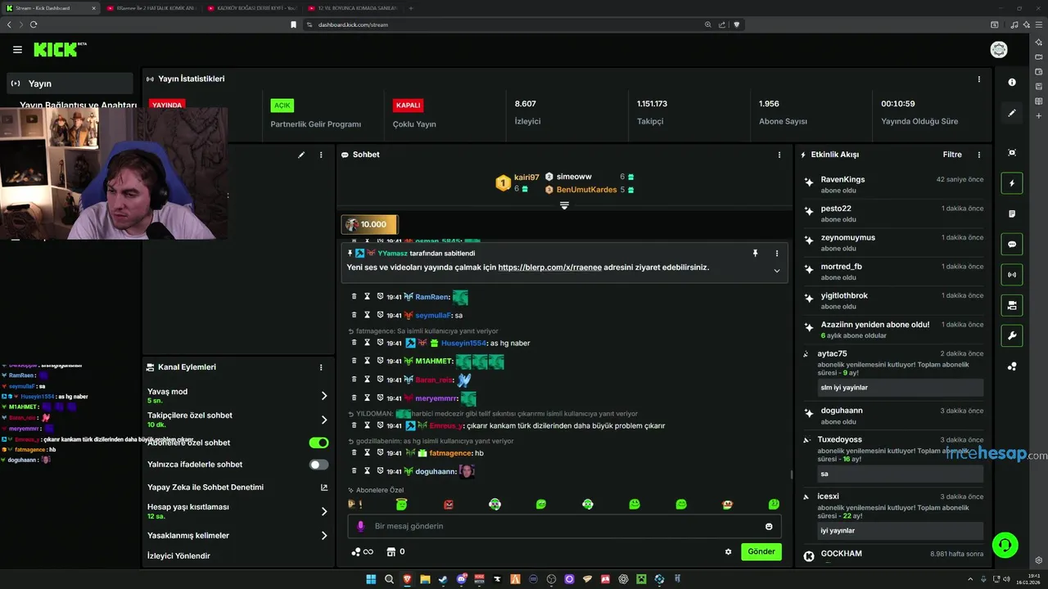This screenshot has height=589, width=1048.
Task: Open pinned message three-dot options
Action: [x=777, y=254]
